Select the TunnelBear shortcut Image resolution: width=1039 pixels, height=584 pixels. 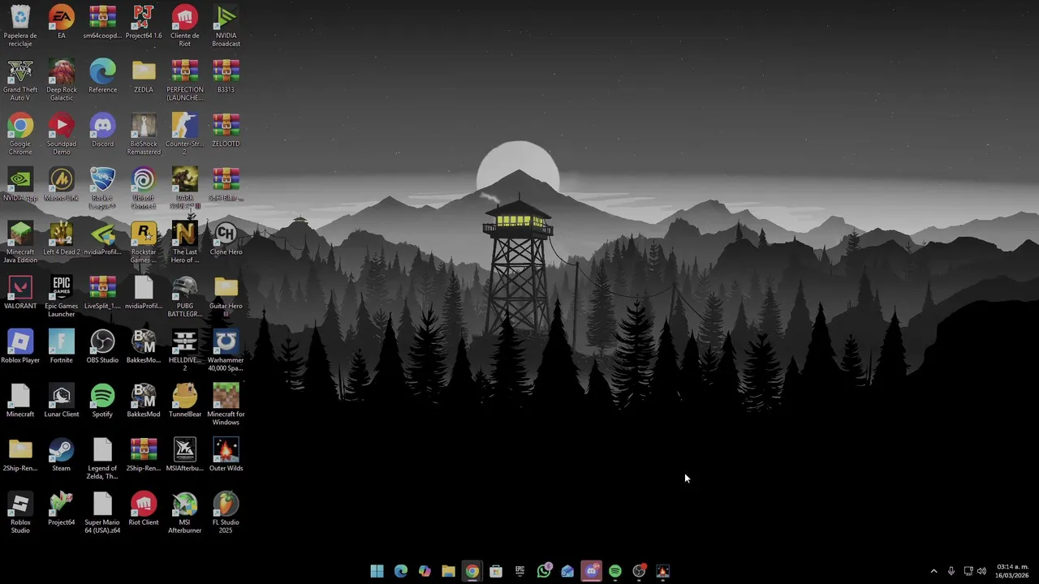point(185,401)
